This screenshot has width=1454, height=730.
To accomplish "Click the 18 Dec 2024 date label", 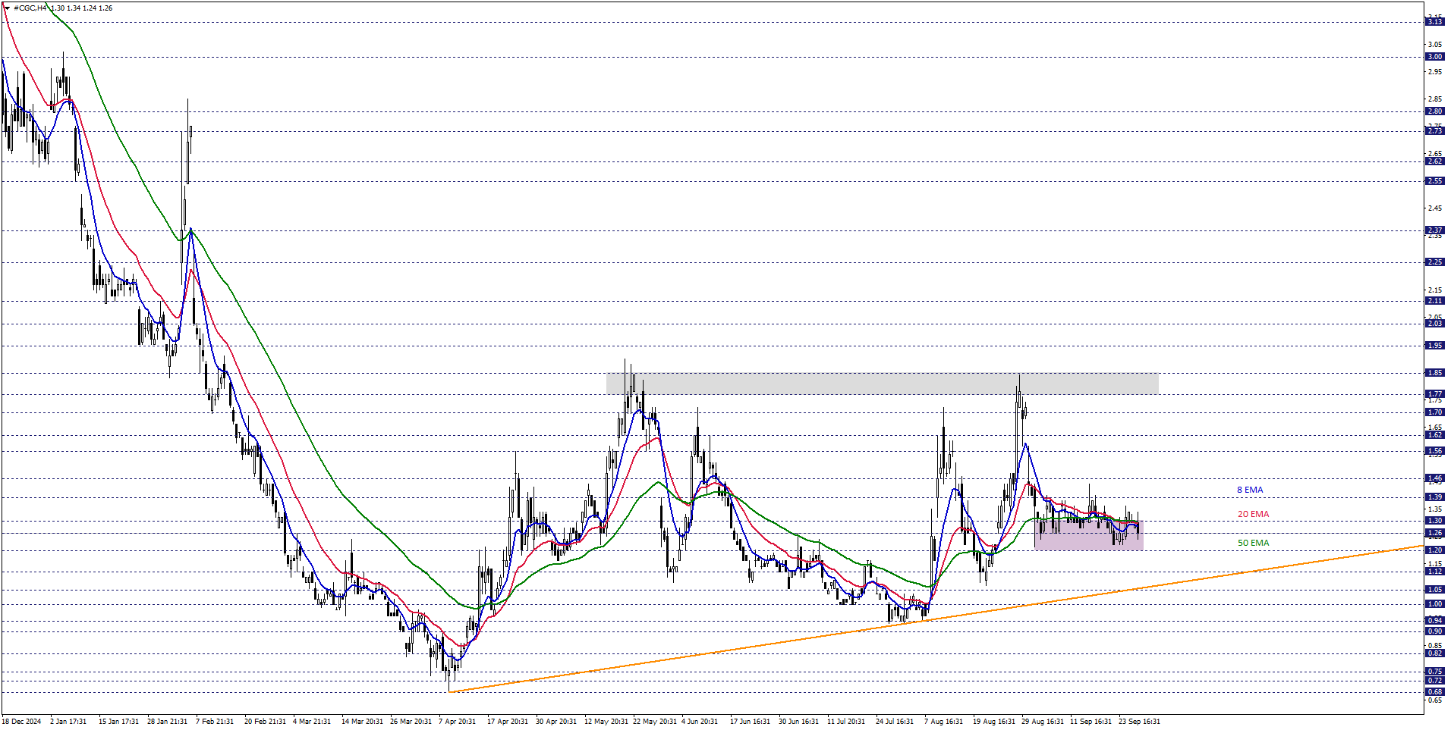I will pyautogui.click(x=21, y=721).
